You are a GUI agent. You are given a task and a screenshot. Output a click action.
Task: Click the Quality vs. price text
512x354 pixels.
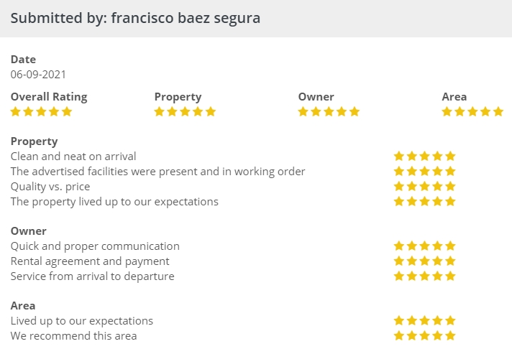coord(50,187)
